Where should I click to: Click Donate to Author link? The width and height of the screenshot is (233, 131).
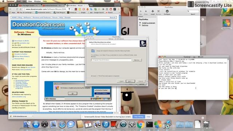21,54
